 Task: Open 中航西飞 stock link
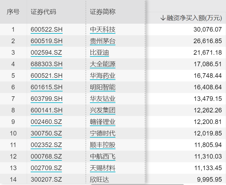tap(103, 156)
